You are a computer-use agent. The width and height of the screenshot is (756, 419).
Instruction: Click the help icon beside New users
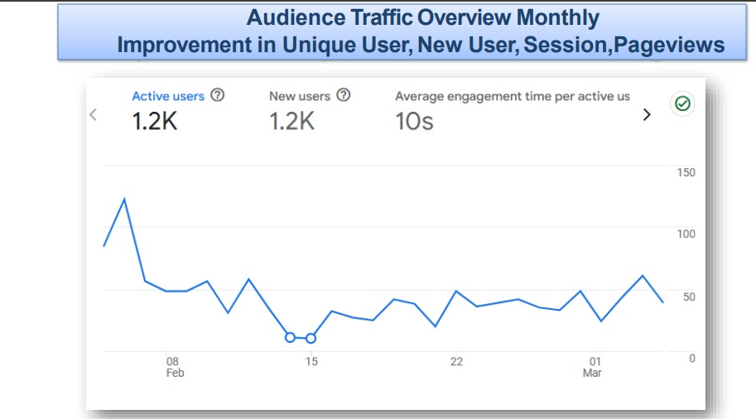tap(344, 95)
